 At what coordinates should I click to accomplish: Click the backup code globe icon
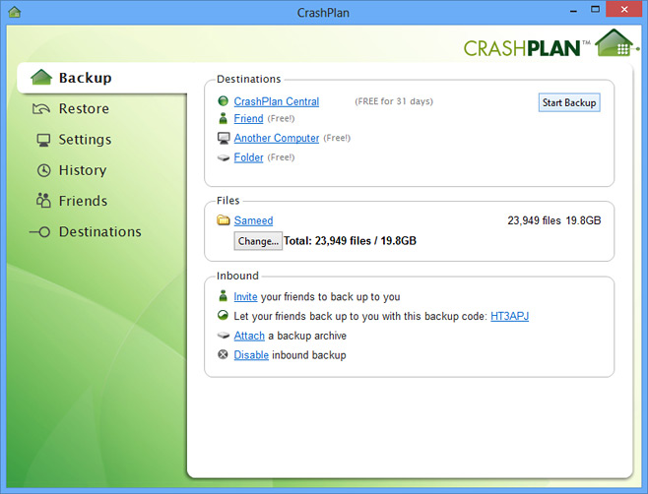[223, 316]
